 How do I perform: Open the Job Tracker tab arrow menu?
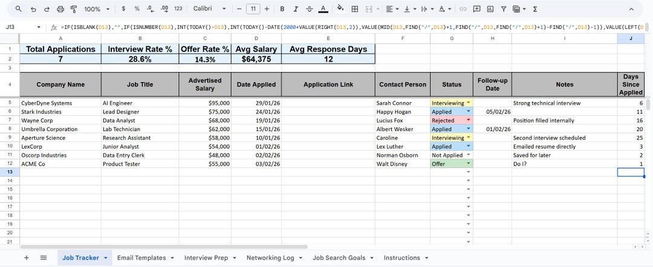click(105, 258)
